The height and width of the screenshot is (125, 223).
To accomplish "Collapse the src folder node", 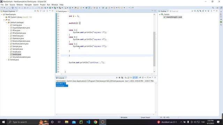I will [x=4, y=20].
